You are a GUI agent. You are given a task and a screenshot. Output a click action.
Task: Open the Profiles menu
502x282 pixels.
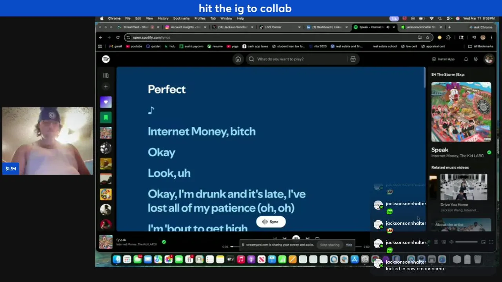click(200, 18)
